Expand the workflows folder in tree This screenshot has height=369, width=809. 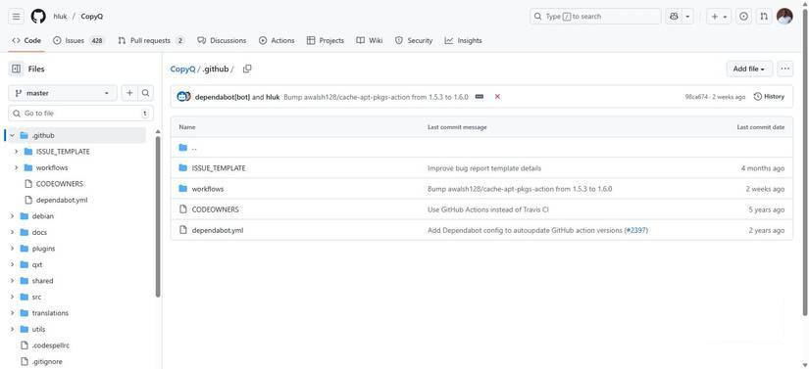click(16, 167)
